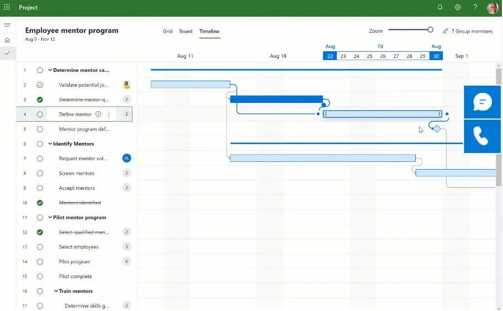This screenshot has height=311, width=503.
Task: Open the notifications bell icon
Action: tap(440, 7)
